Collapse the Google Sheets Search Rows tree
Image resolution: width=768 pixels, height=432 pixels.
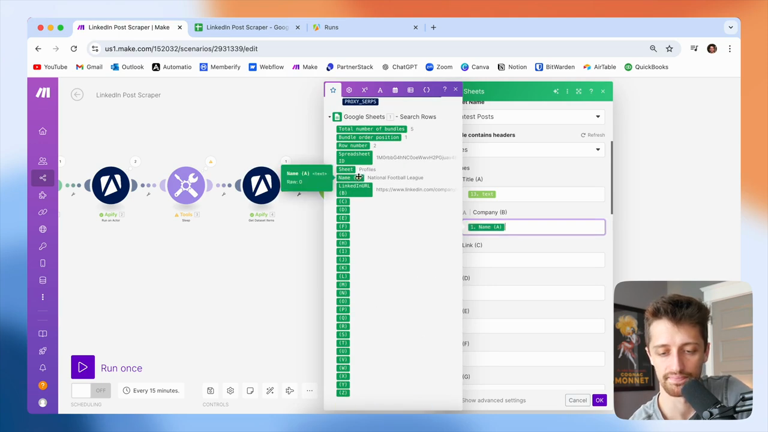(329, 117)
